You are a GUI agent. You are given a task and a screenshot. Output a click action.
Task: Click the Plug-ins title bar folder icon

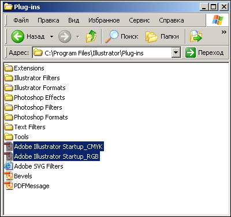[x=8, y=7]
